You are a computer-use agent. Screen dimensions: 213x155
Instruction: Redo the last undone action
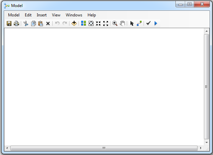[65, 23]
